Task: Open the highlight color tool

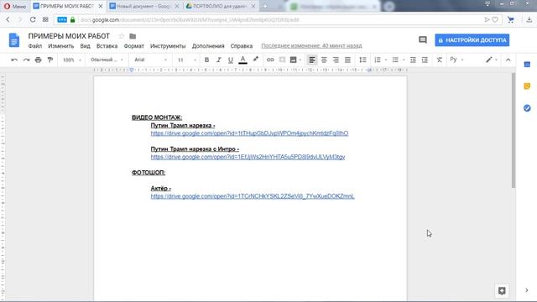Action: coord(255,60)
